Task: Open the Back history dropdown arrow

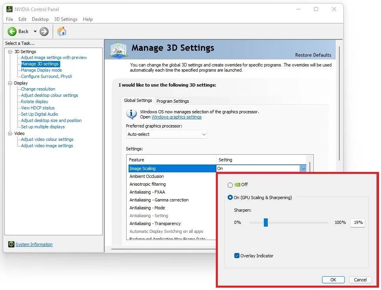Action: (35, 31)
